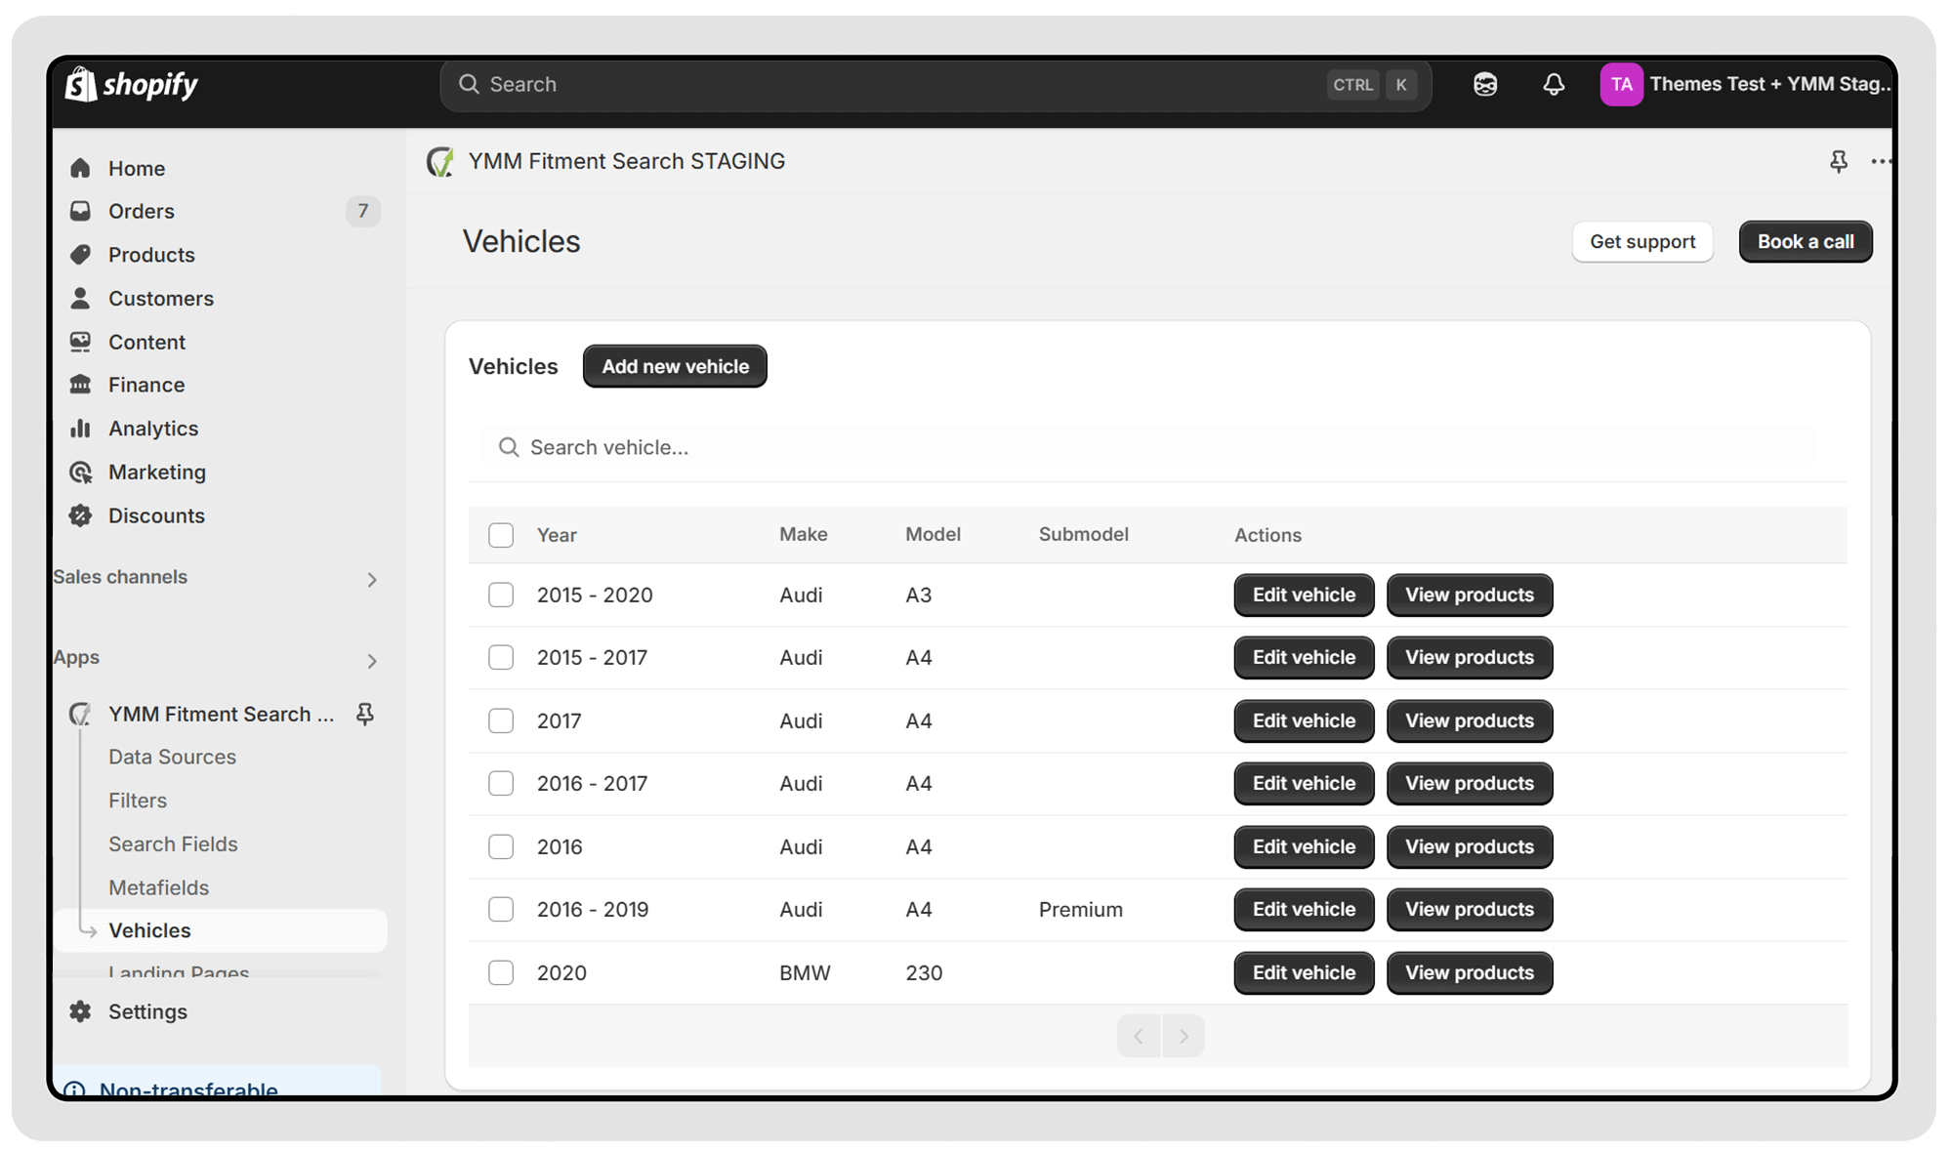Click the Settings gear icon
Image resolution: width=1952 pixels, height=1152 pixels.
click(80, 1011)
